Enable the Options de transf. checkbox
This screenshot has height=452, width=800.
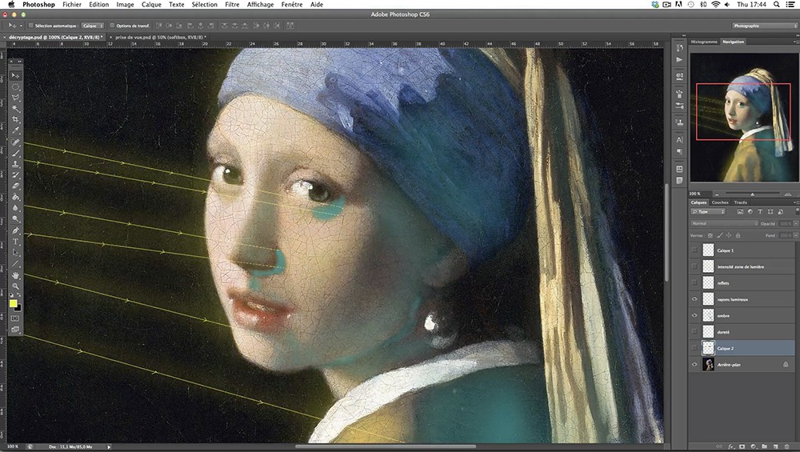[x=112, y=26]
